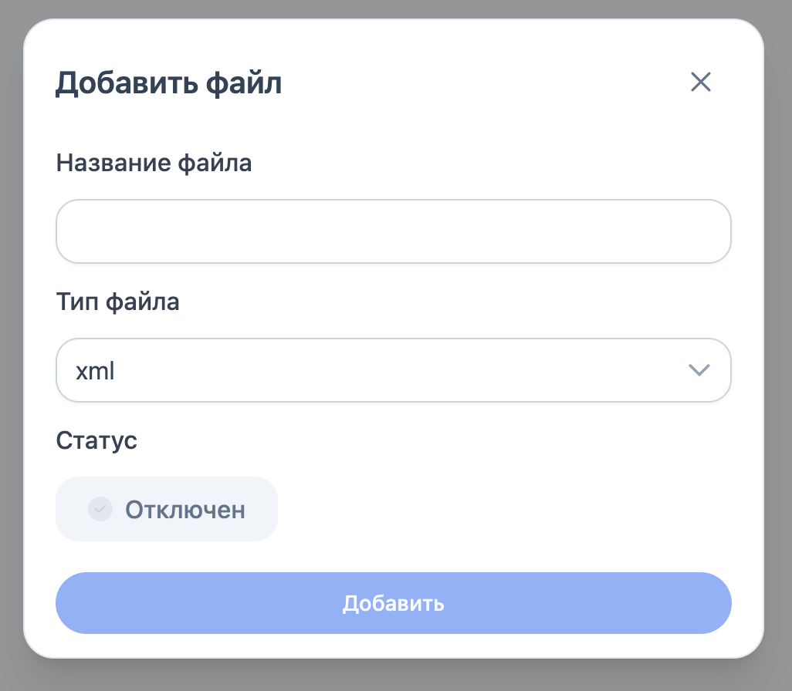Click the chevron arrow in Тип файла
792x691 pixels.
[x=698, y=370]
